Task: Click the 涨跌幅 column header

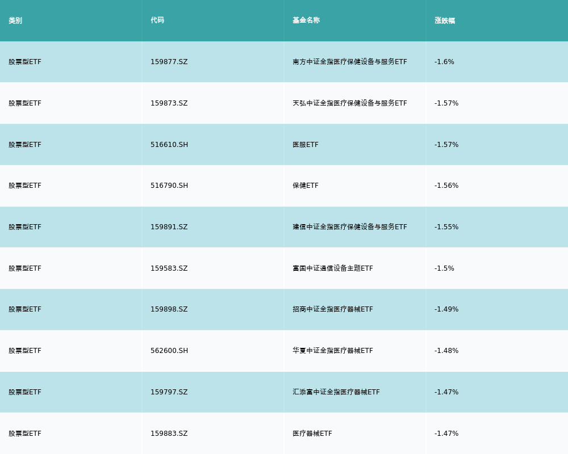Action: pyautogui.click(x=445, y=20)
